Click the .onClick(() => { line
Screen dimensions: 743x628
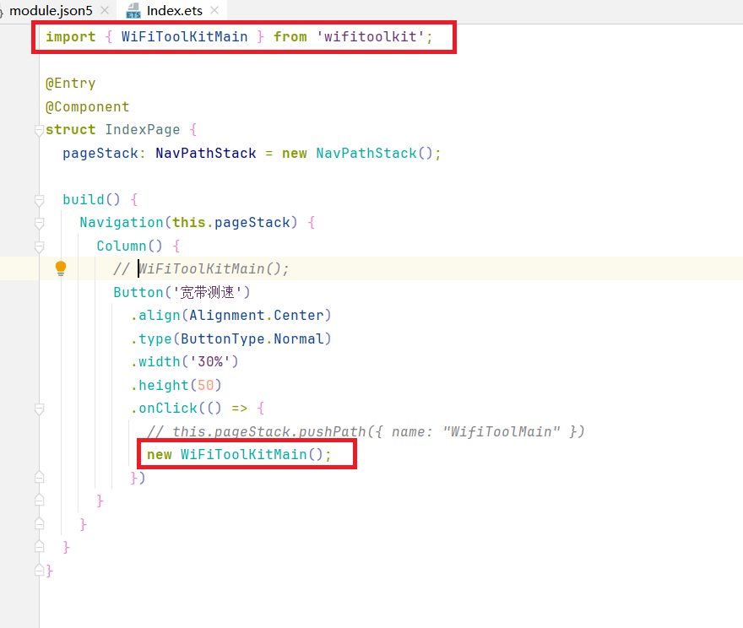pyautogui.click(x=198, y=409)
